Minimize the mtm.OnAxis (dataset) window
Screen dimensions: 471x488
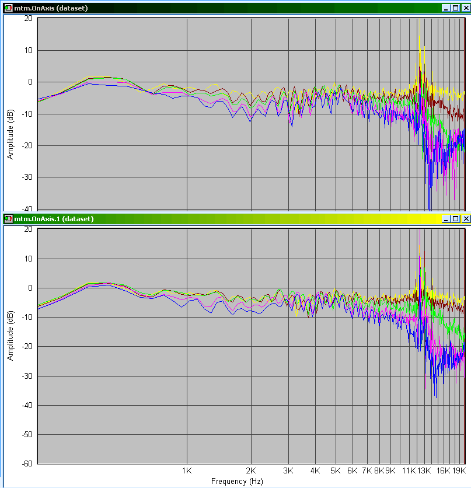coord(446,8)
